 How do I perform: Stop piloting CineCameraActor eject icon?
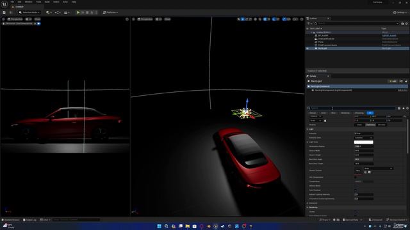point(35,24)
